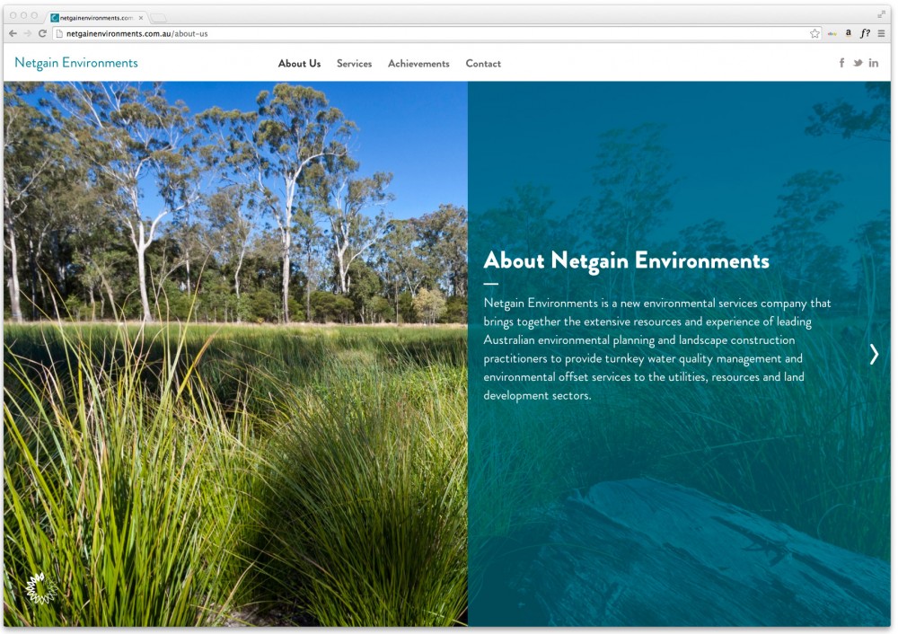
Task: Open the Facebook social icon
Action: [x=842, y=63]
